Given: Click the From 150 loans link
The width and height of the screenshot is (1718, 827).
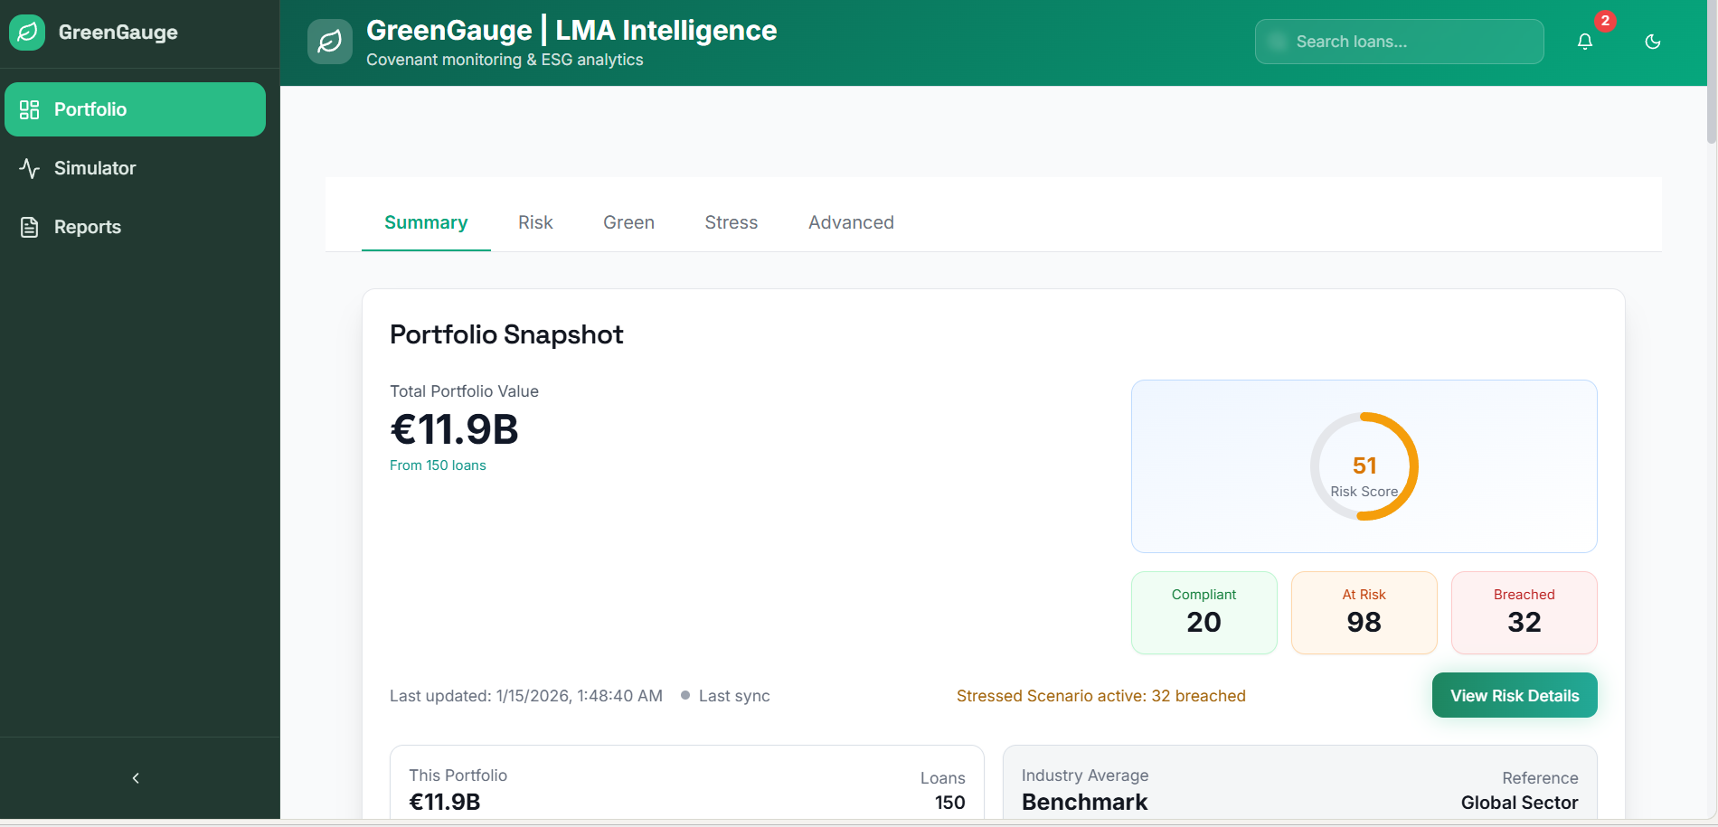Looking at the screenshot, I should (x=438, y=465).
